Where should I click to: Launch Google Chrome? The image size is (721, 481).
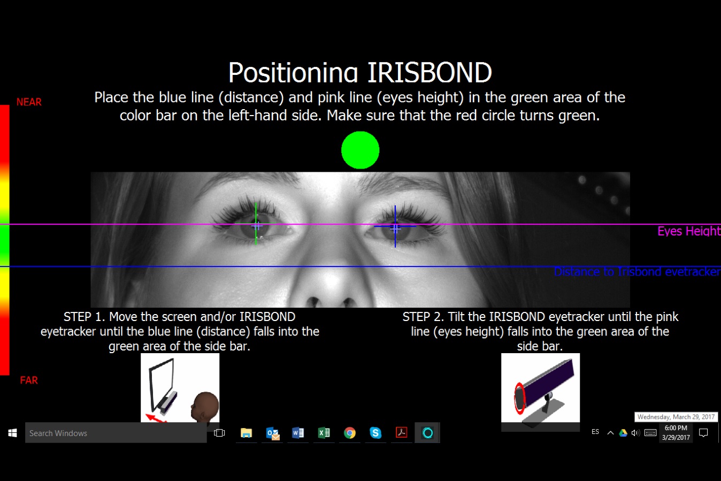[x=350, y=433]
